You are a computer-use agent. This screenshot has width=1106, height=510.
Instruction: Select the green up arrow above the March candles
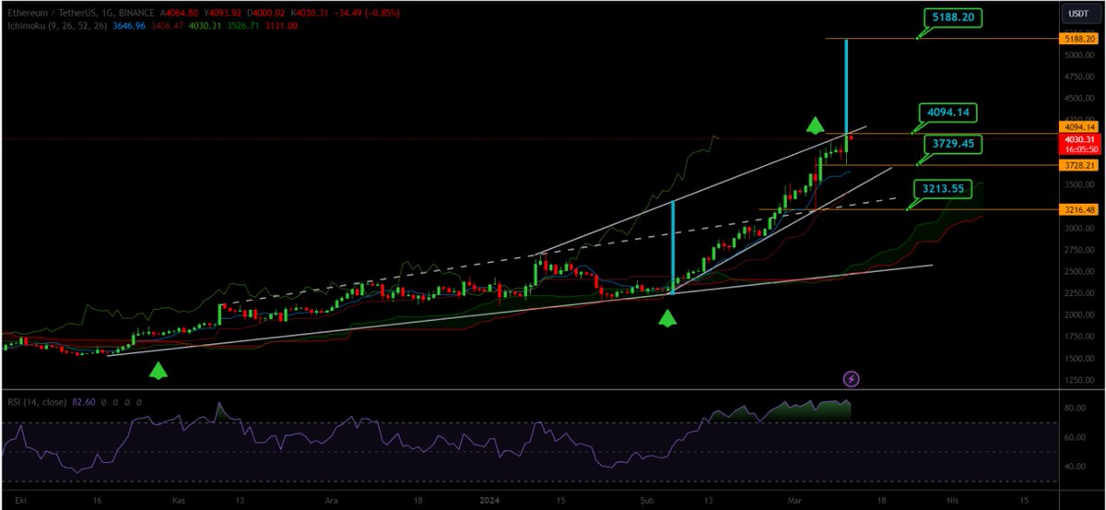point(815,125)
